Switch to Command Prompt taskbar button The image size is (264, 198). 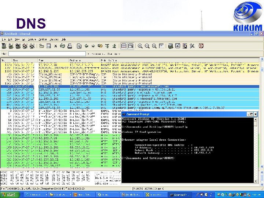(180, 195)
